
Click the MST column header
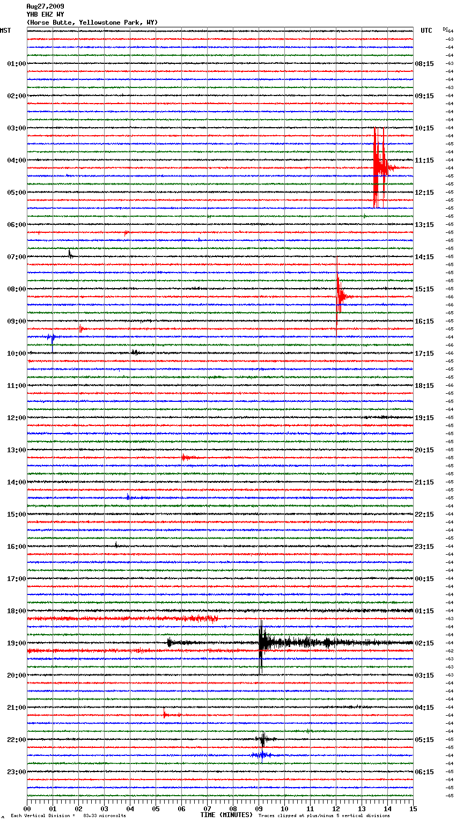[5, 31]
